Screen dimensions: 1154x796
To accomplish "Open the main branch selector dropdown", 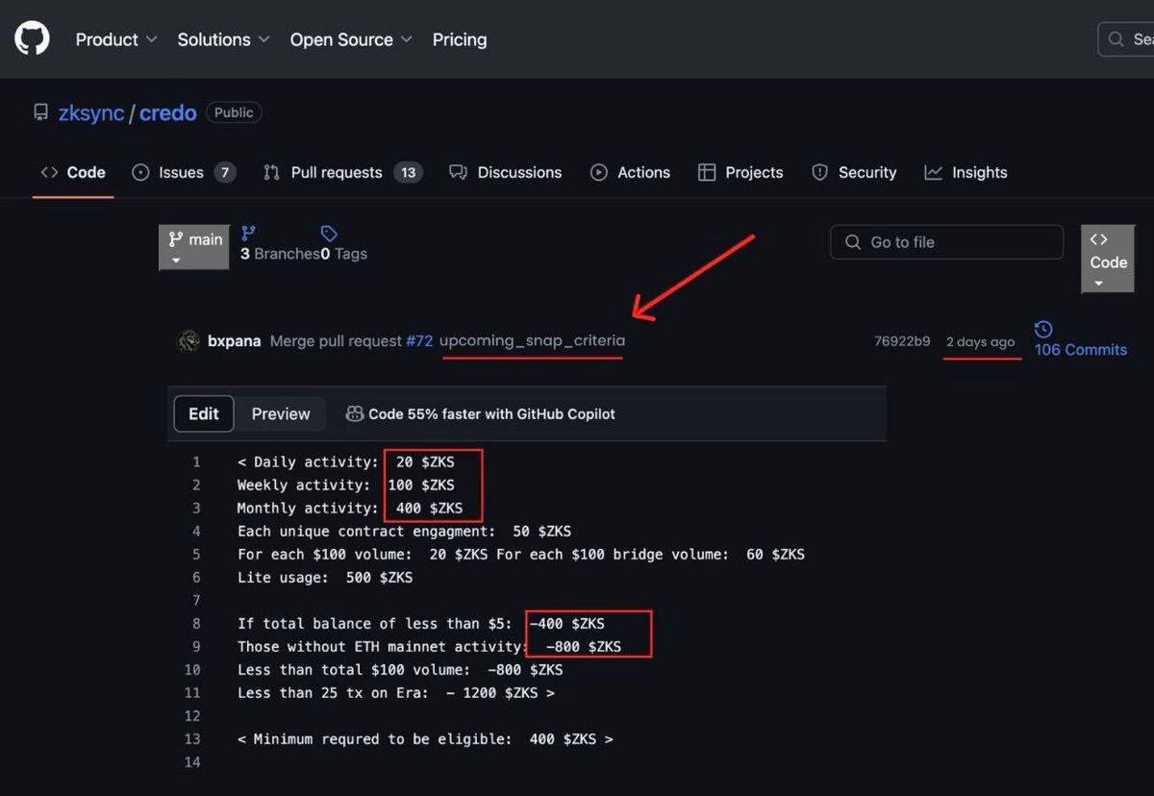I will [194, 247].
